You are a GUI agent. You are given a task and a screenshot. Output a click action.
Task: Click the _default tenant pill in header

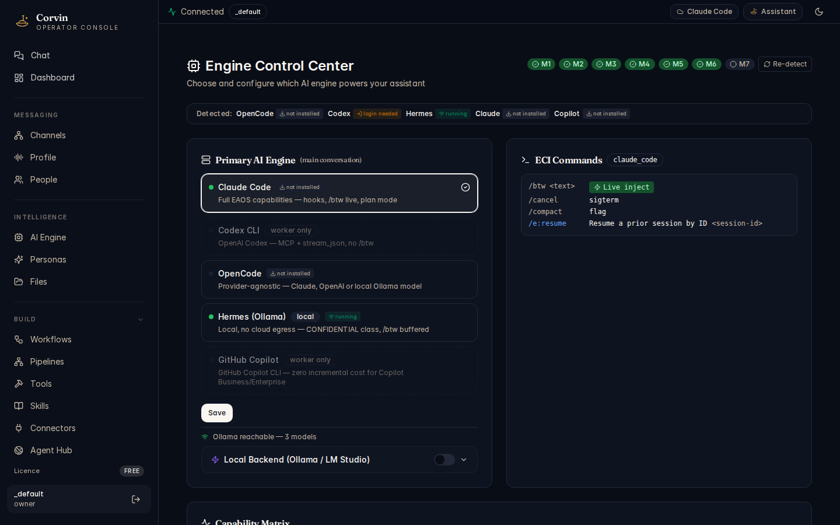[x=248, y=12]
